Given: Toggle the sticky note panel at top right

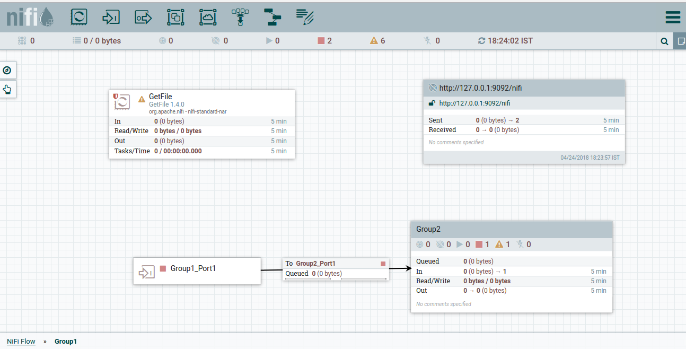Looking at the screenshot, I should [x=680, y=41].
